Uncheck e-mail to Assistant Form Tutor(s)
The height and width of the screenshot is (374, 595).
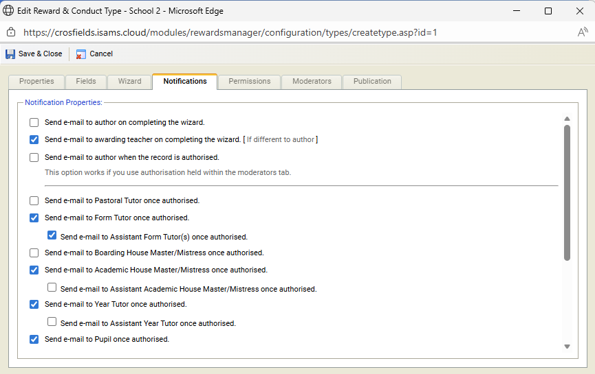tap(52, 235)
